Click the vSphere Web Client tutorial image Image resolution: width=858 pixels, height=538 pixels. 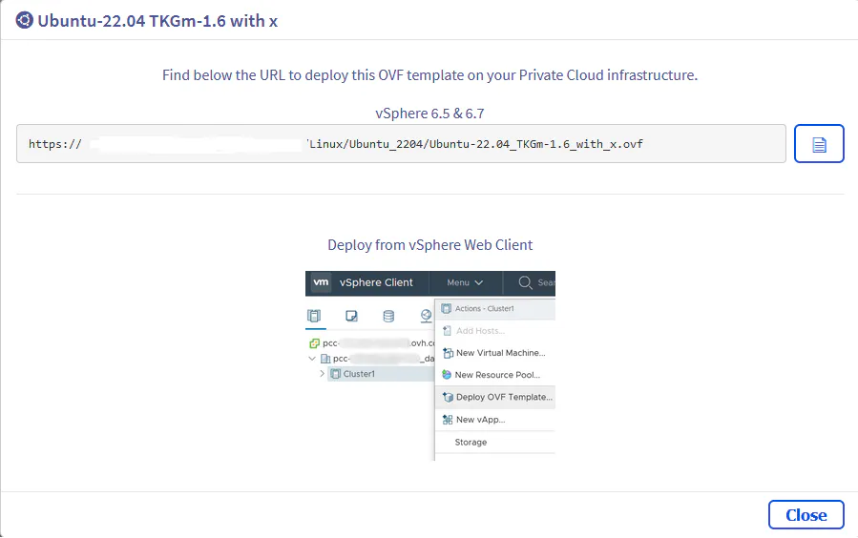(x=430, y=365)
